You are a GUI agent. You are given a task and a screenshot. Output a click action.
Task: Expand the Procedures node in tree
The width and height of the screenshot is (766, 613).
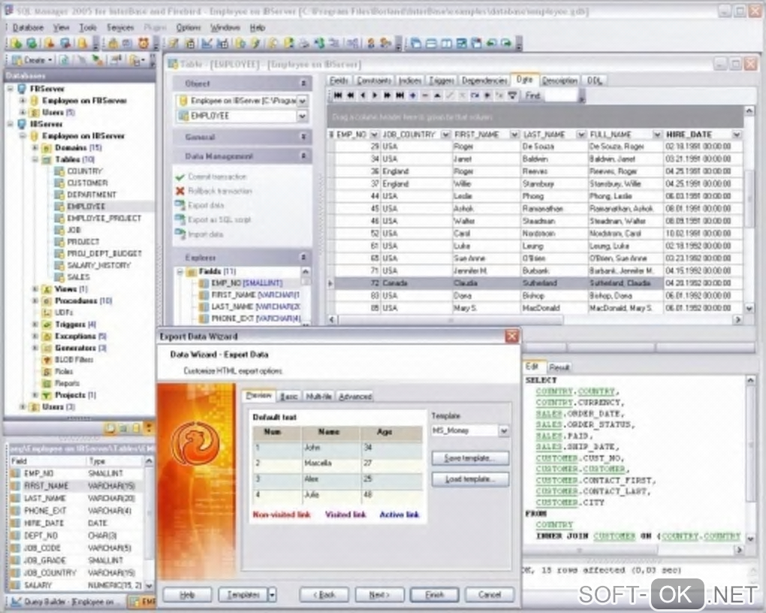[35, 300]
